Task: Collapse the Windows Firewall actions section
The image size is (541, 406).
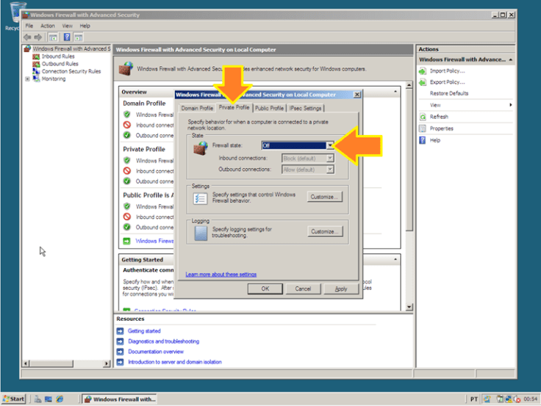Action: 511,59
